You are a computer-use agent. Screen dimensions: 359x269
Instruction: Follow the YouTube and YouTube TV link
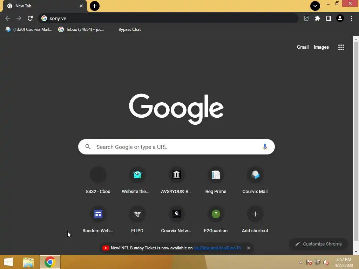[x=217, y=248]
